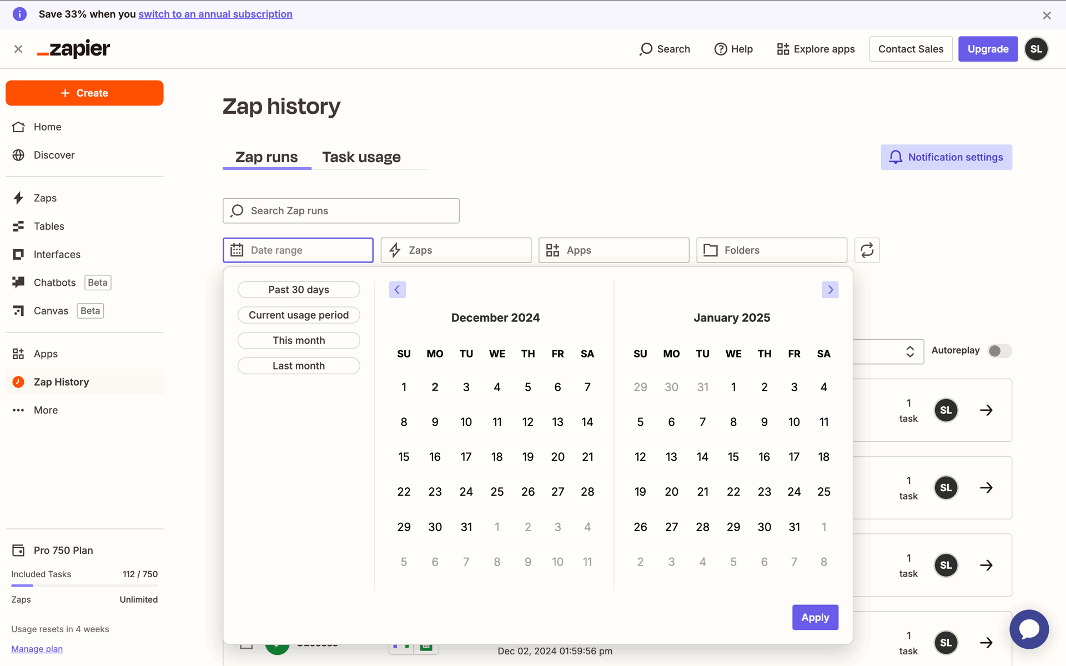Click Dec 02, 2024 01:59:56 pm timestamp
Screen dimensions: 1066x666
click(555, 651)
